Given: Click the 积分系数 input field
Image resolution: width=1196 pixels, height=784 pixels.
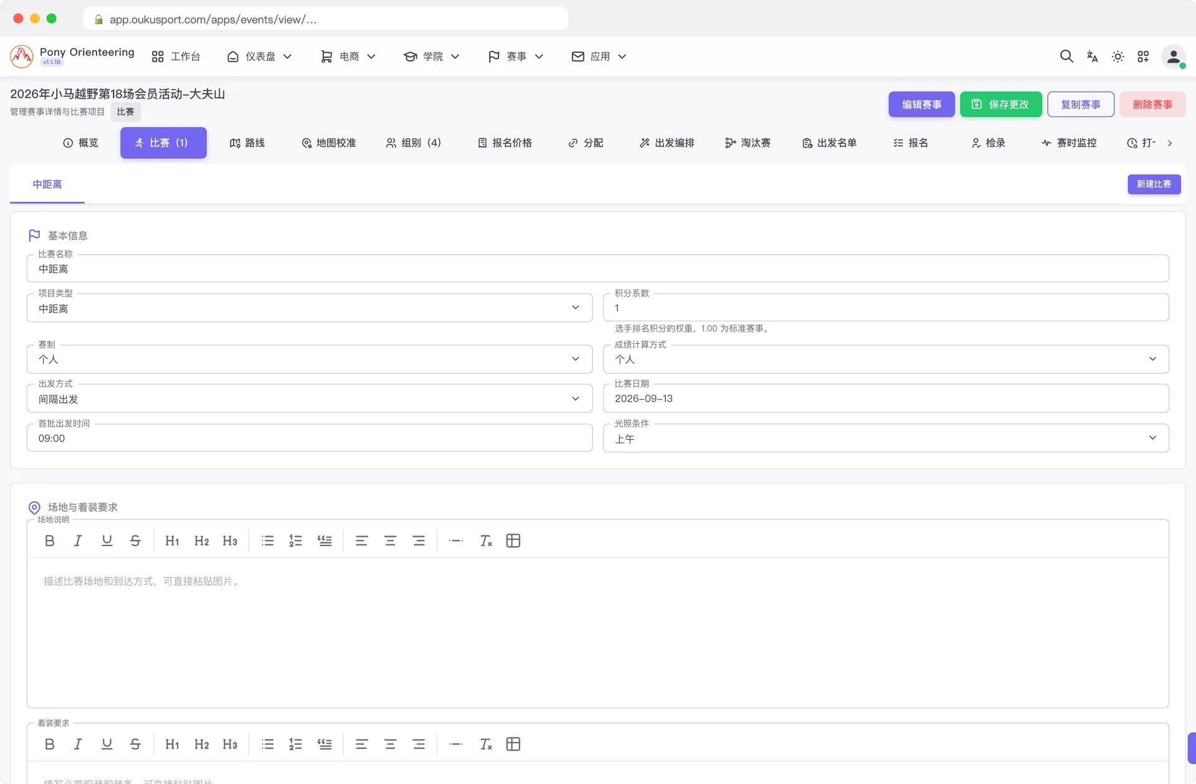Looking at the screenshot, I should (886, 308).
